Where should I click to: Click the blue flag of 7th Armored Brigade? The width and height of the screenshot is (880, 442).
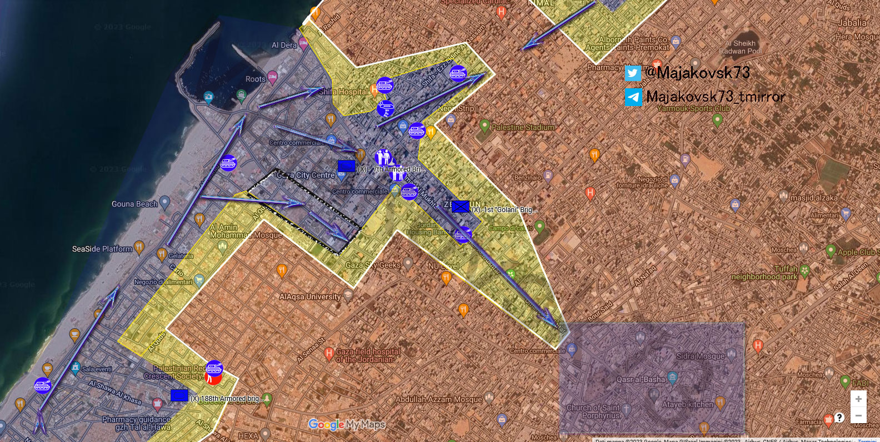click(347, 166)
